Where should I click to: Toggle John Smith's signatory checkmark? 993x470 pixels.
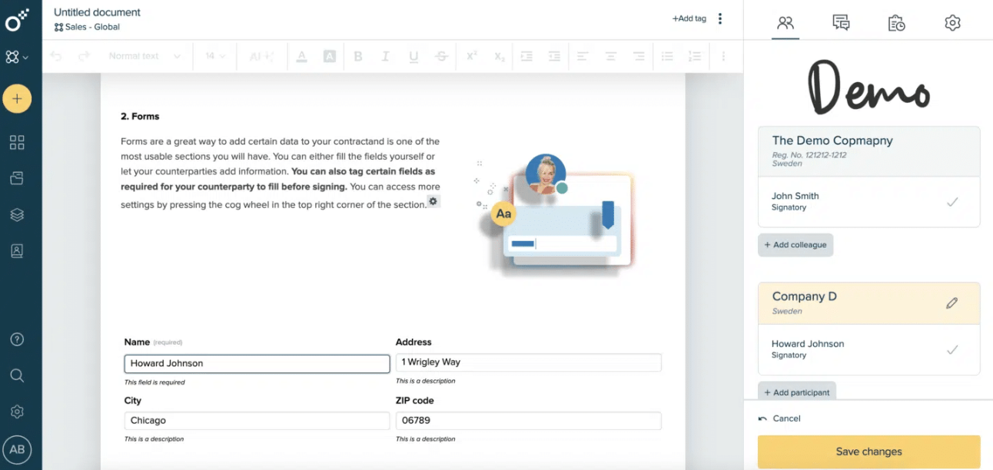(x=952, y=201)
